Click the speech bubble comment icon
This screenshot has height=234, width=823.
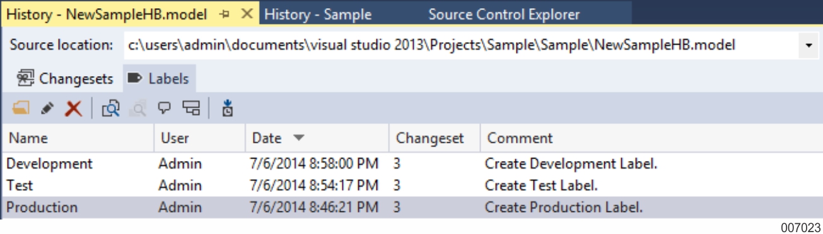(165, 108)
